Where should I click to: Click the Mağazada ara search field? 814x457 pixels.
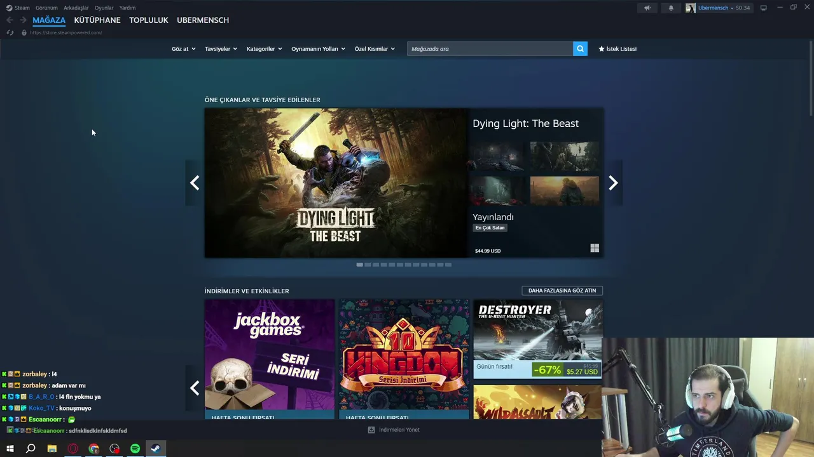pos(490,49)
